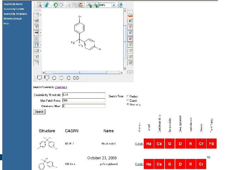Expand the bond type dropdown arrow
The height and width of the screenshot is (170, 227).
41,15
